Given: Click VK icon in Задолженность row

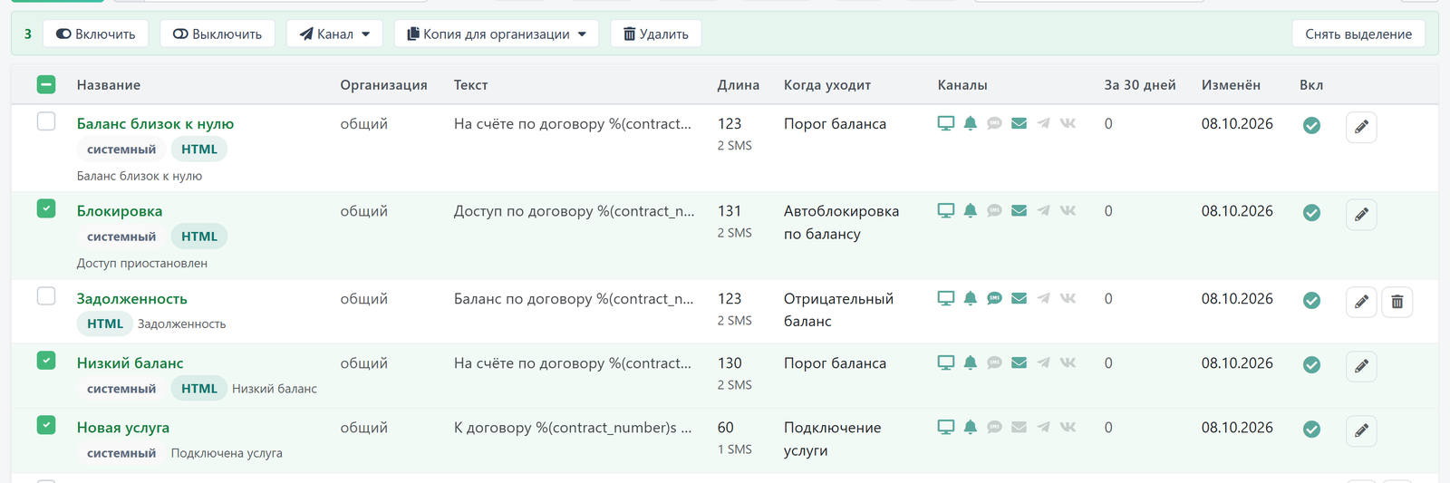Looking at the screenshot, I should 1068,298.
